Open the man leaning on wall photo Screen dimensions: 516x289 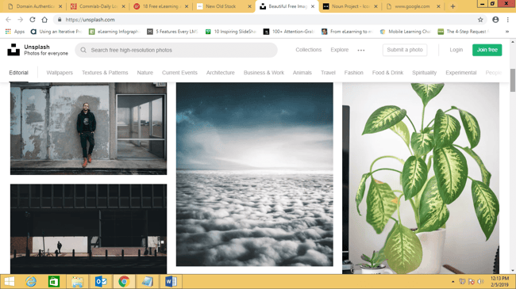89,128
